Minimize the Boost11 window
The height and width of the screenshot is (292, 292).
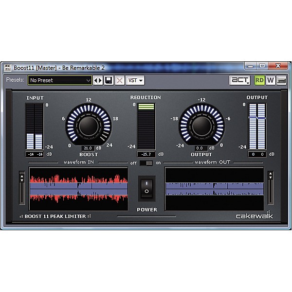point(251,66)
